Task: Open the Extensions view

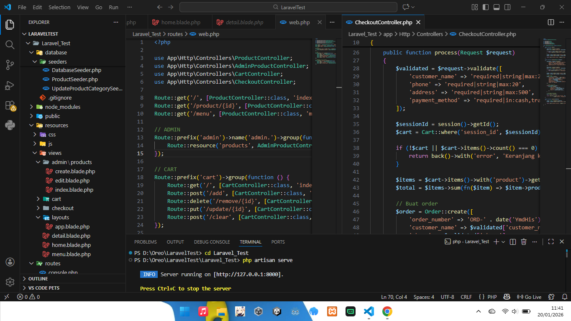Action: pyautogui.click(x=10, y=105)
